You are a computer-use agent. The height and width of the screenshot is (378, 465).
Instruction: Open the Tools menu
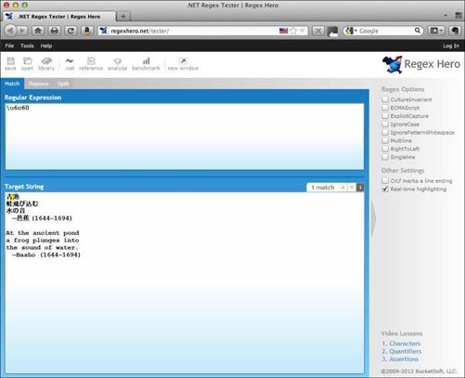click(x=27, y=46)
